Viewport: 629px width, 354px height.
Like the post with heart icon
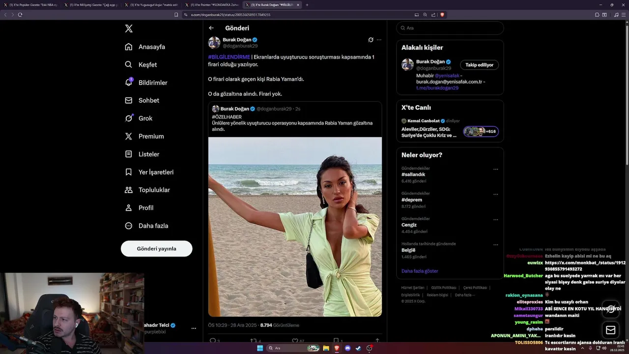(x=295, y=340)
